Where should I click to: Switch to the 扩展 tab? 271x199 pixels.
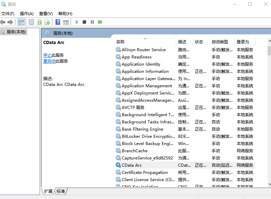(x=48, y=191)
